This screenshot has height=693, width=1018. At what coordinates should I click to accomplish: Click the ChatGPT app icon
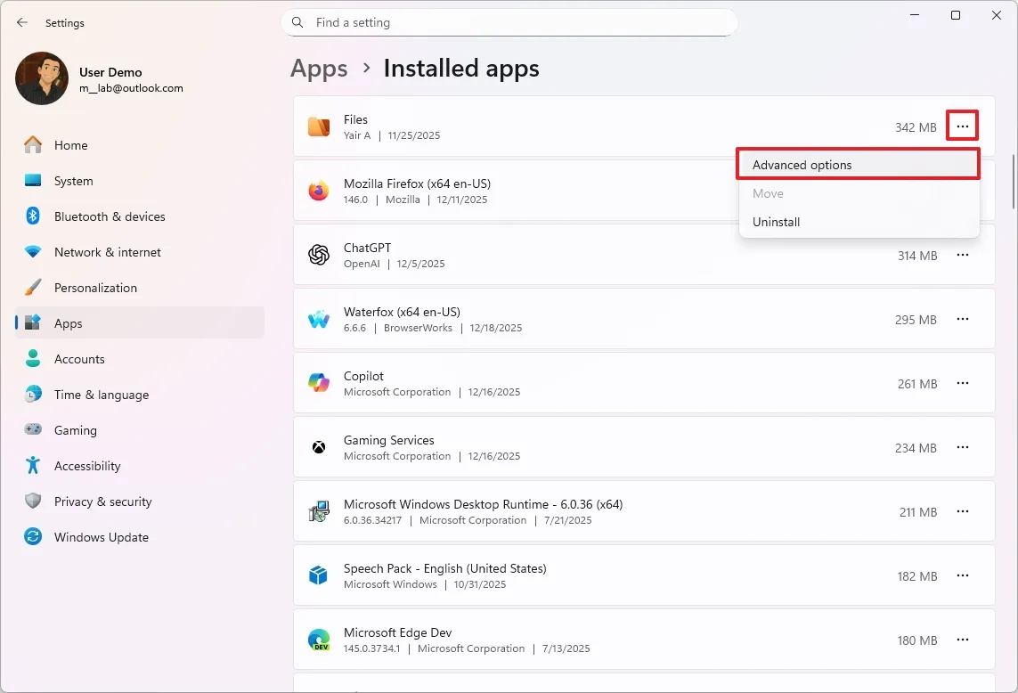[x=318, y=255]
